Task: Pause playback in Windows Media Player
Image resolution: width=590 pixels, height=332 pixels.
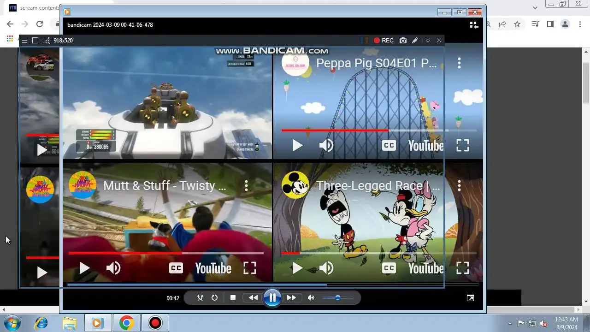Action: point(272,298)
